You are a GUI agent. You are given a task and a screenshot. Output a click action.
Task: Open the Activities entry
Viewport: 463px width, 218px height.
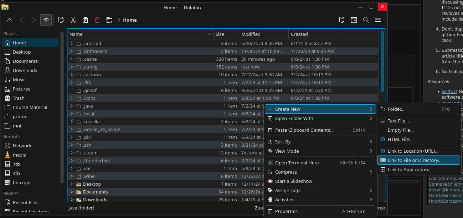pyautogui.click(x=320, y=200)
